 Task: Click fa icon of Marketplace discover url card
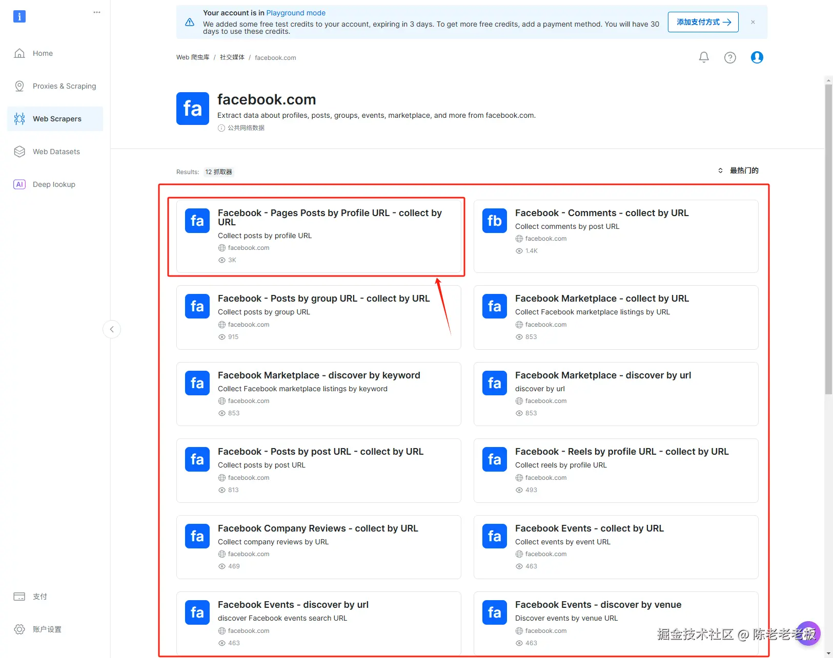495,383
